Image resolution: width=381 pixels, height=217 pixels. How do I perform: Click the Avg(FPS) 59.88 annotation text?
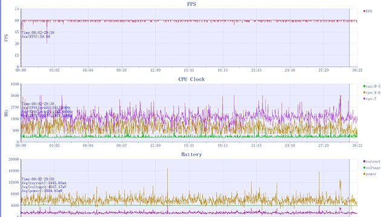[x=36, y=37]
